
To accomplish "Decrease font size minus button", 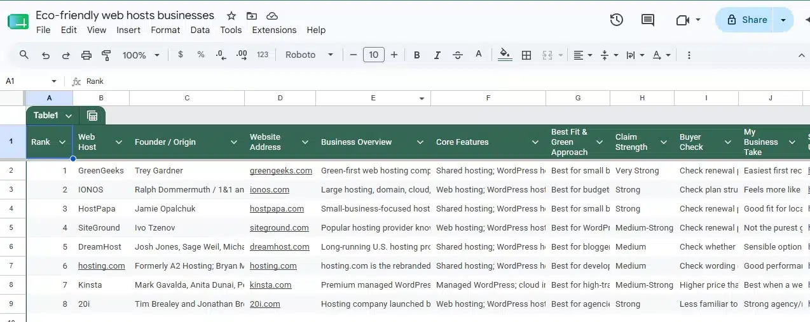I will (x=354, y=55).
